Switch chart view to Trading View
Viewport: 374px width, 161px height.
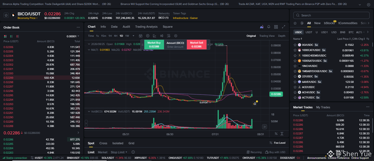coord(267,36)
